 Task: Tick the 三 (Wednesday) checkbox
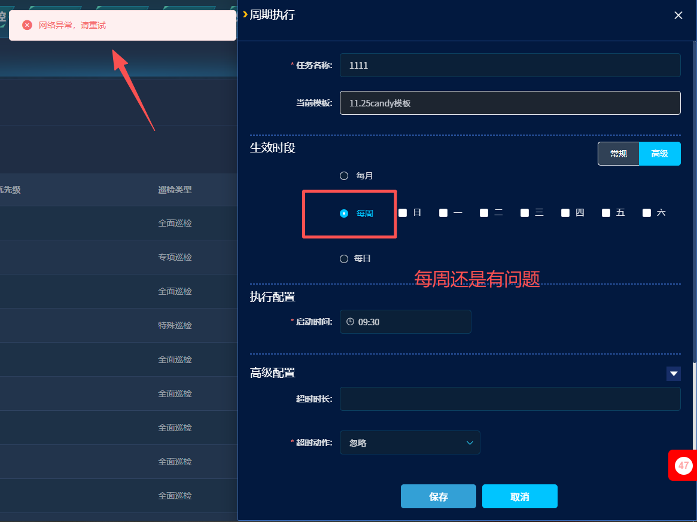[525, 213]
